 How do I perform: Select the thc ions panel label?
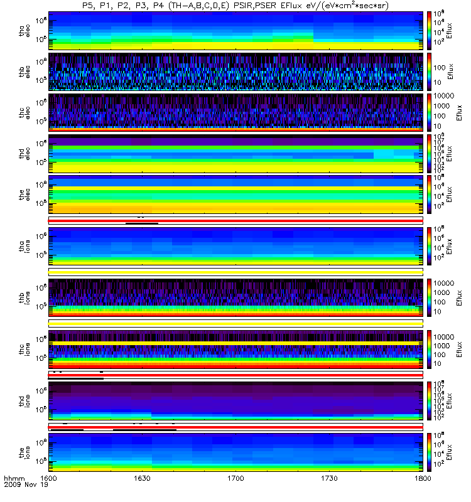[x=24, y=350]
